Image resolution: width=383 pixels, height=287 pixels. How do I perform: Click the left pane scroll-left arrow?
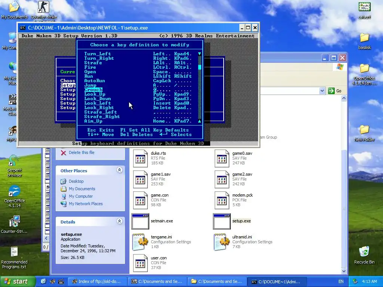[x=46, y=238]
